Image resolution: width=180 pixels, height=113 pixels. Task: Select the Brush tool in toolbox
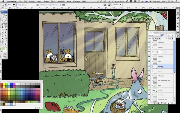tap(5, 24)
